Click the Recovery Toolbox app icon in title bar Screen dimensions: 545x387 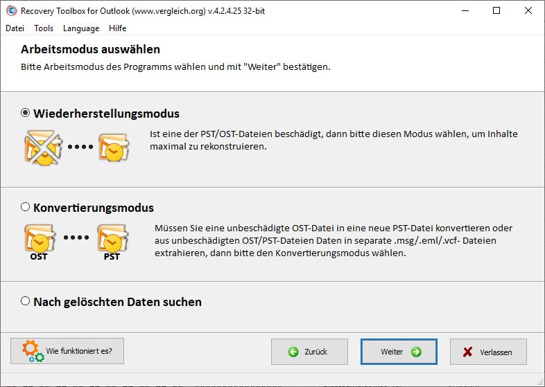point(12,11)
